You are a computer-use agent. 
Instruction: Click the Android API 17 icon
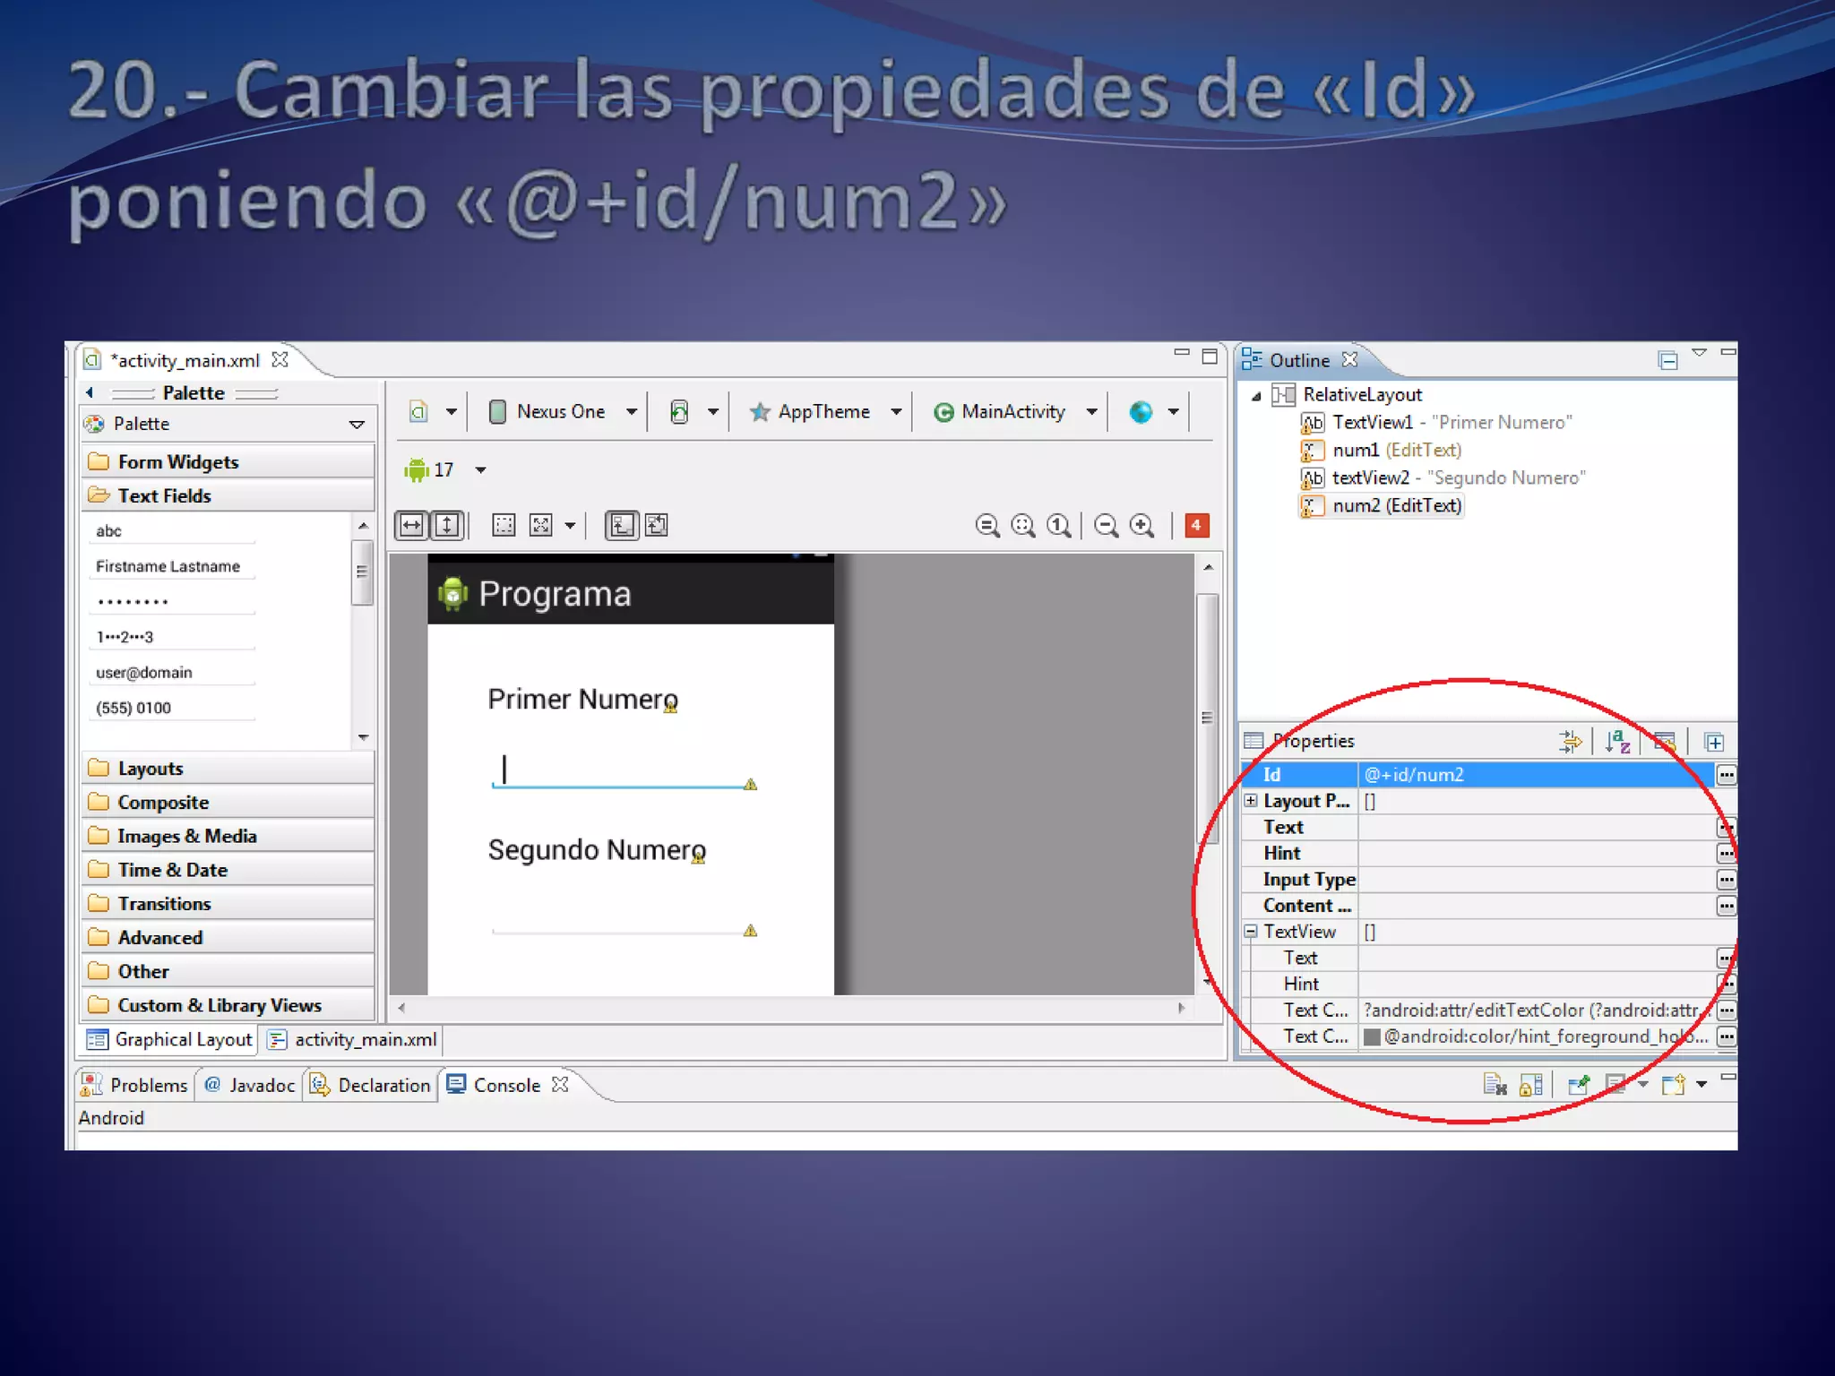[x=417, y=469]
